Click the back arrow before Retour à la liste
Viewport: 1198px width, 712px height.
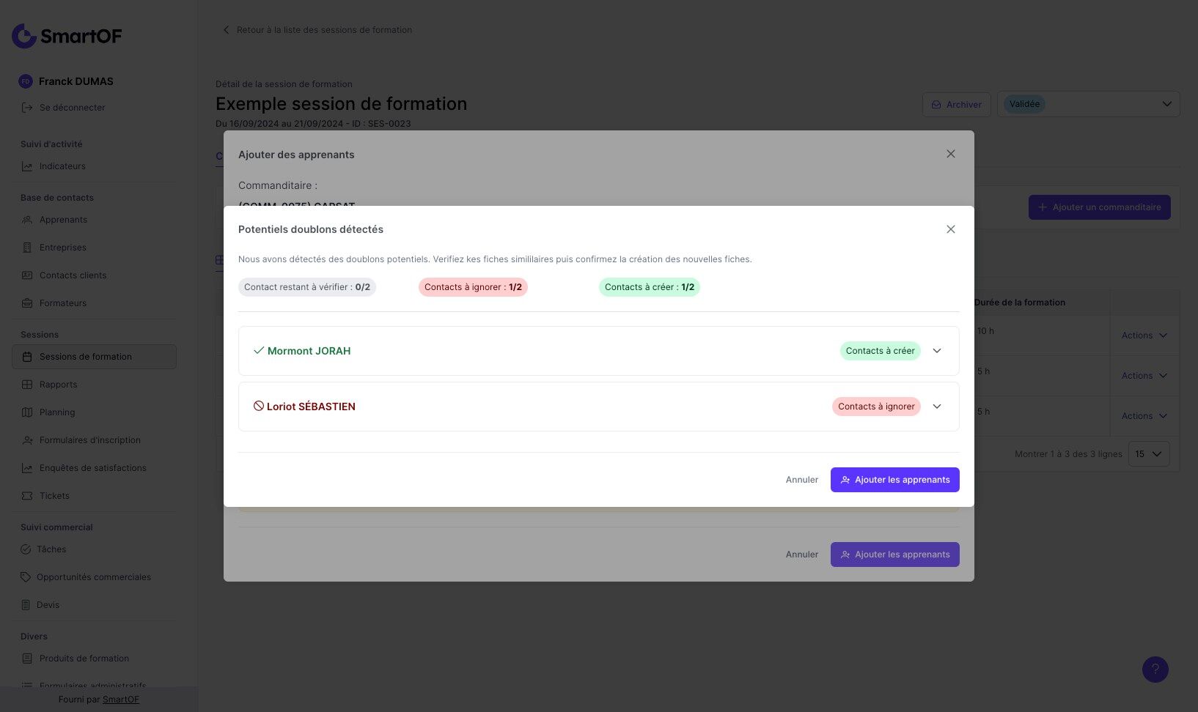226,30
